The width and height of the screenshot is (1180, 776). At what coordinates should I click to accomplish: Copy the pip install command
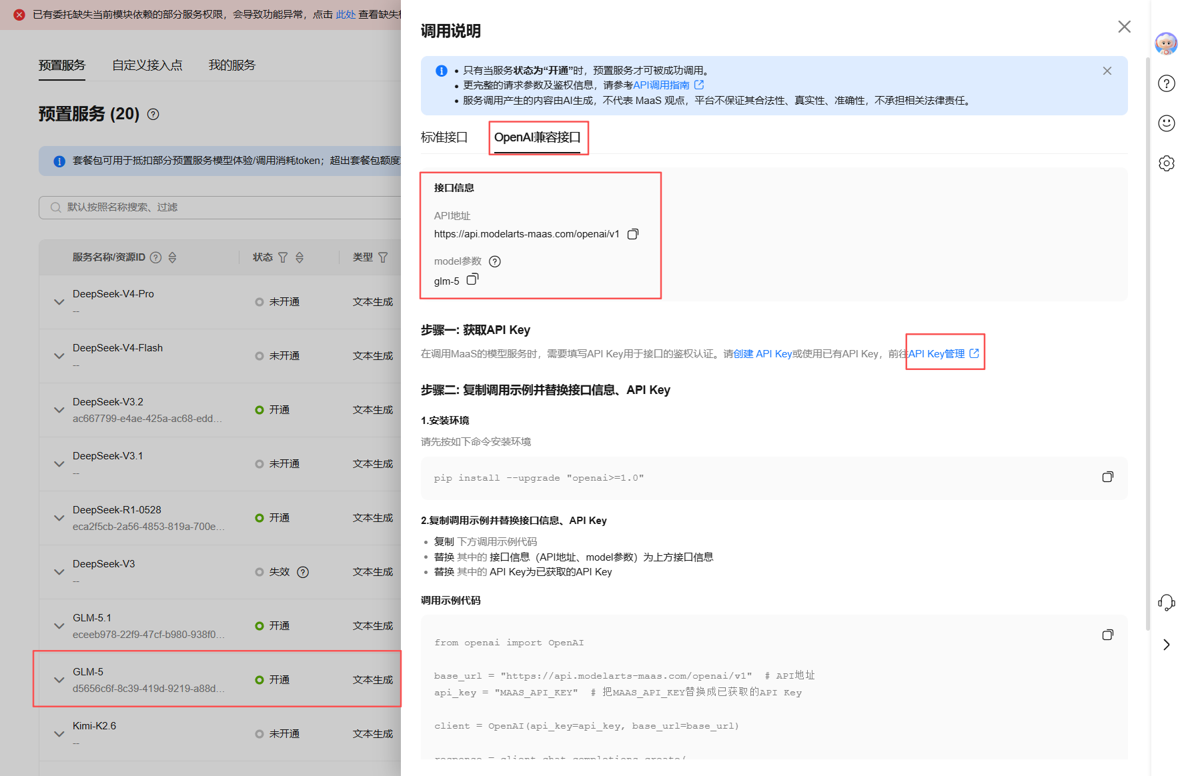point(1108,477)
